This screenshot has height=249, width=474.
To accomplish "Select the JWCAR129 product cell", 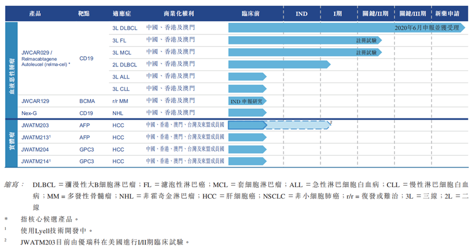I will [x=36, y=101].
